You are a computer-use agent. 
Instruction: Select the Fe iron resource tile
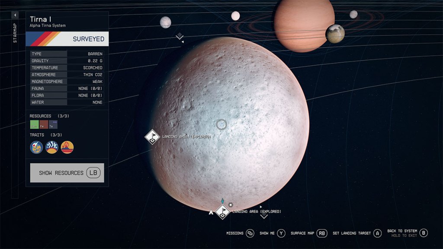click(x=44, y=125)
